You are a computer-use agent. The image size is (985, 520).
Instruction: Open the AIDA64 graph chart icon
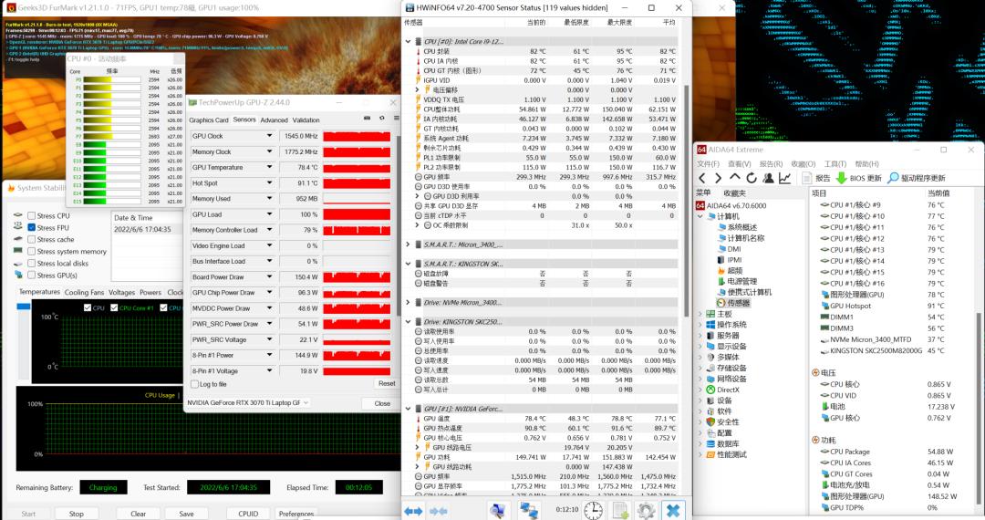point(784,178)
